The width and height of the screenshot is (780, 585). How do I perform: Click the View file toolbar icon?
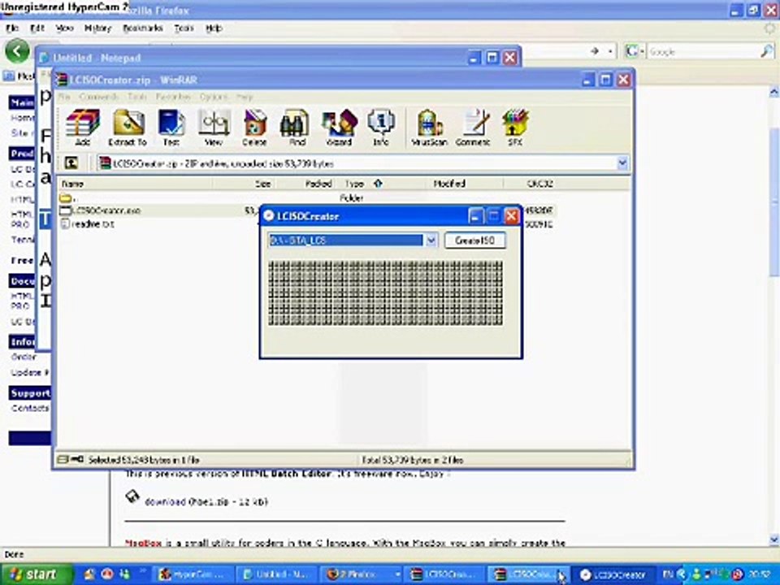[x=214, y=128]
